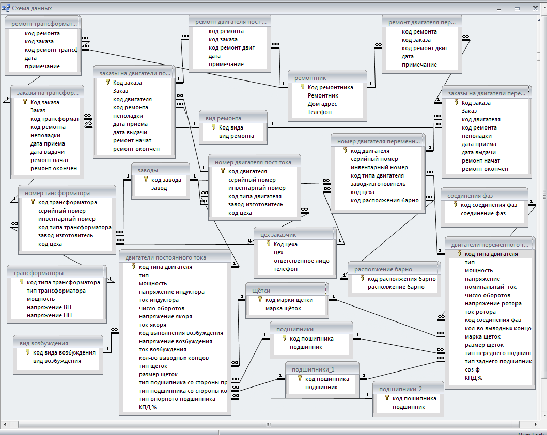Select the field Дом адрес in ремонтник
The width and height of the screenshot is (547, 435).
pyautogui.click(x=322, y=104)
